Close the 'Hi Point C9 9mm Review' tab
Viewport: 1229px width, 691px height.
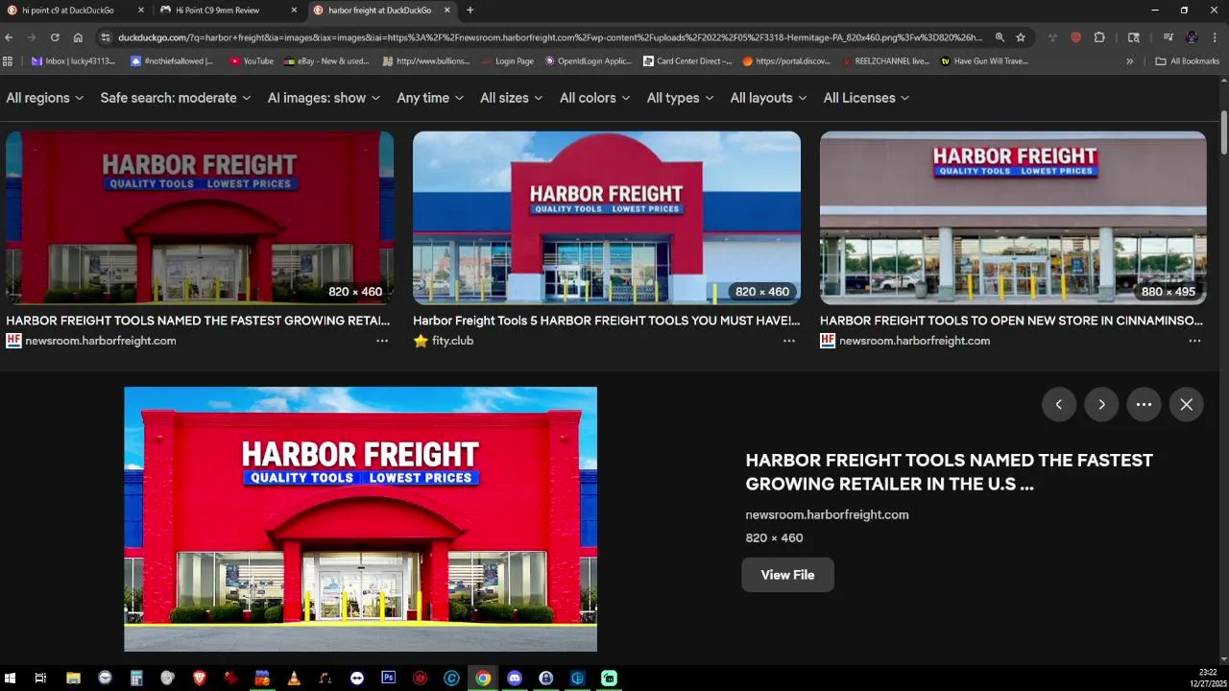(294, 11)
